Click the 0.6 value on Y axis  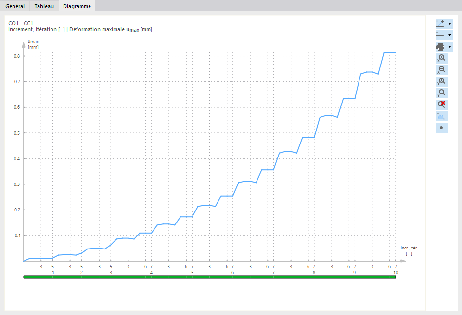[17, 107]
